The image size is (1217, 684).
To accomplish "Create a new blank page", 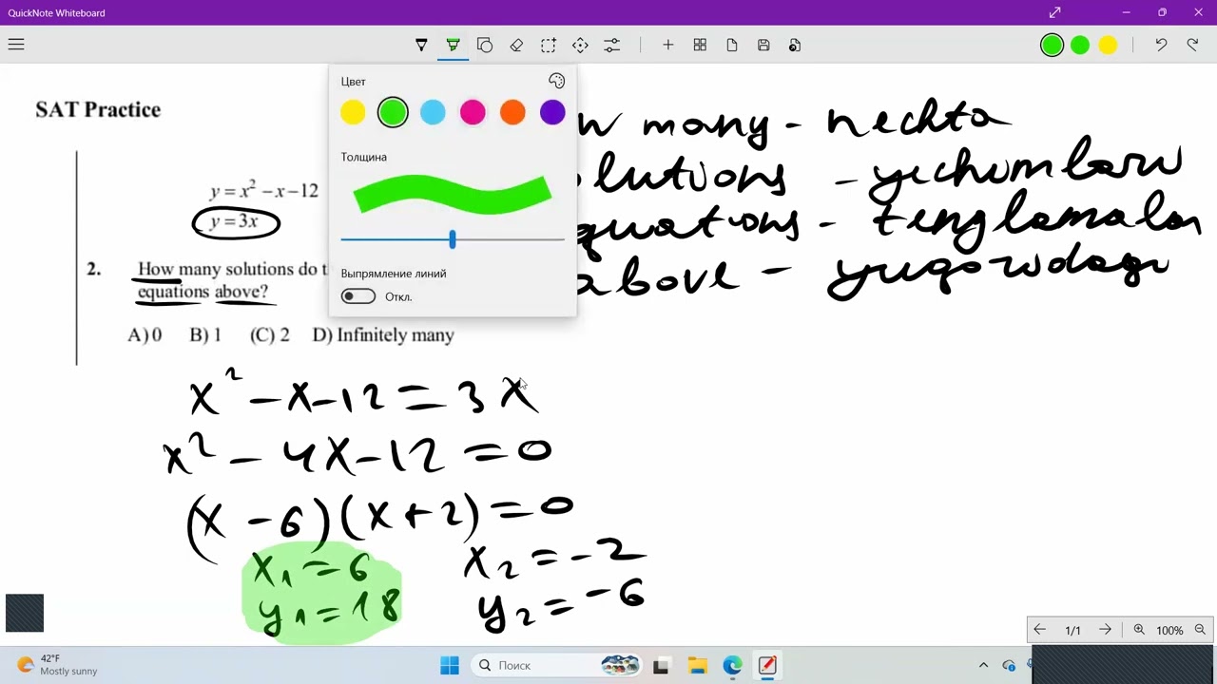I will tap(732, 45).
